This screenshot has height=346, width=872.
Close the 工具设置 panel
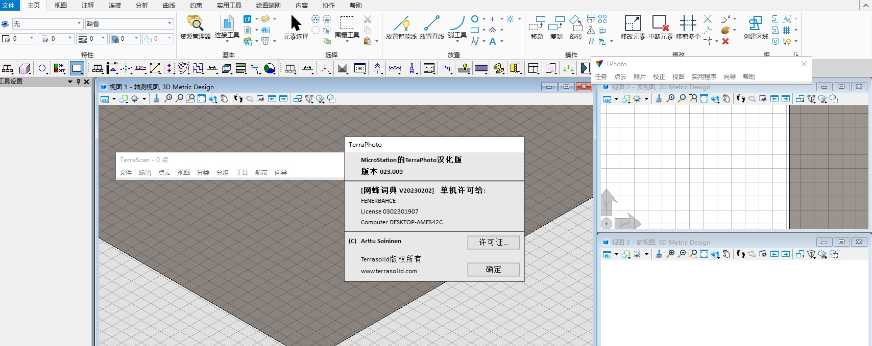point(87,82)
